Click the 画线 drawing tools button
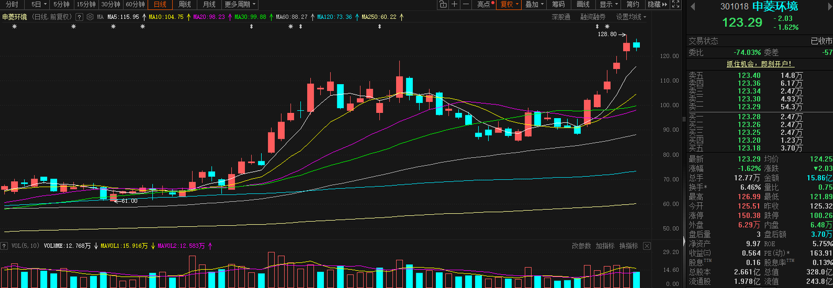Image resolution: width=833 pixels, height=288 pixels. [x=583, y=5]
